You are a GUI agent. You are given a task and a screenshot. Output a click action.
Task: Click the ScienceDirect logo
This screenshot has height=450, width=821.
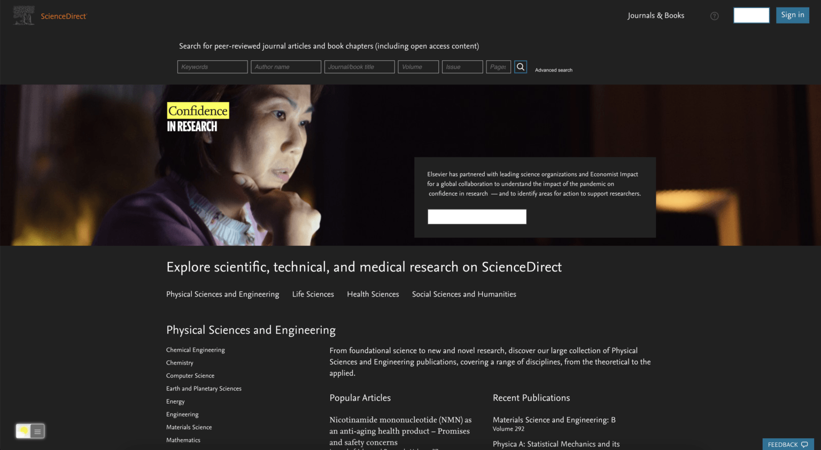(63, 16)
